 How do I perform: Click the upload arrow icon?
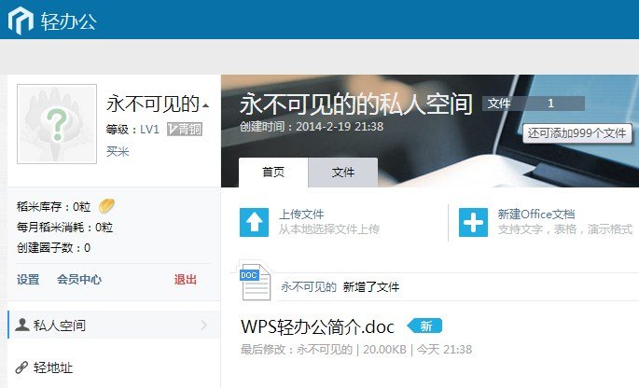254,222
